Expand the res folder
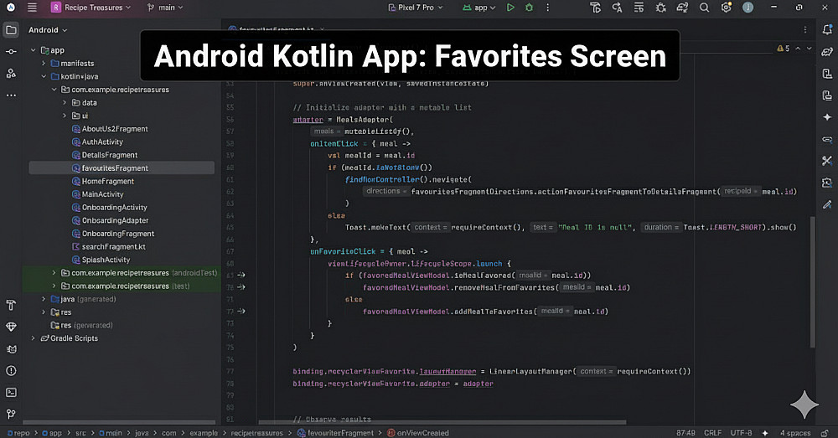Viewport: 838px width, 438px height. coord(44,312)
